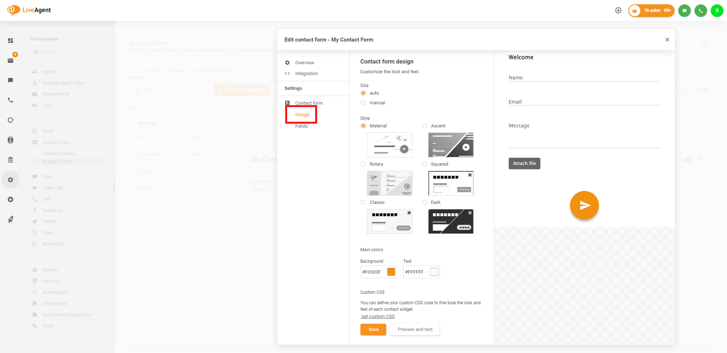Open the green chat icon in top bar
This screenshot has height=353, width=727.
coord(684,10)
